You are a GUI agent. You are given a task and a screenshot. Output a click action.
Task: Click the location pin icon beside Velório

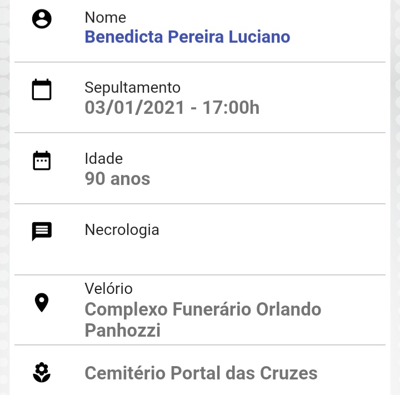point(42,303)
